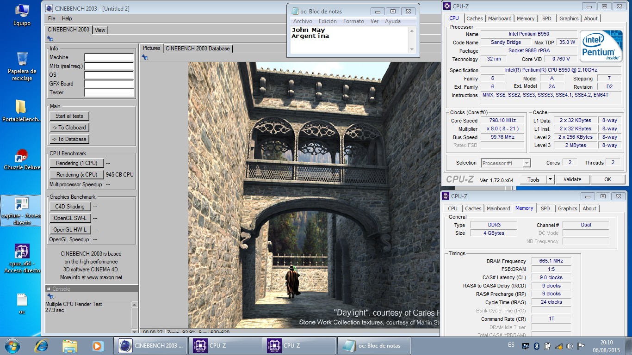Open Ver menu in Bloc de notas

click(x=374, y=21)
